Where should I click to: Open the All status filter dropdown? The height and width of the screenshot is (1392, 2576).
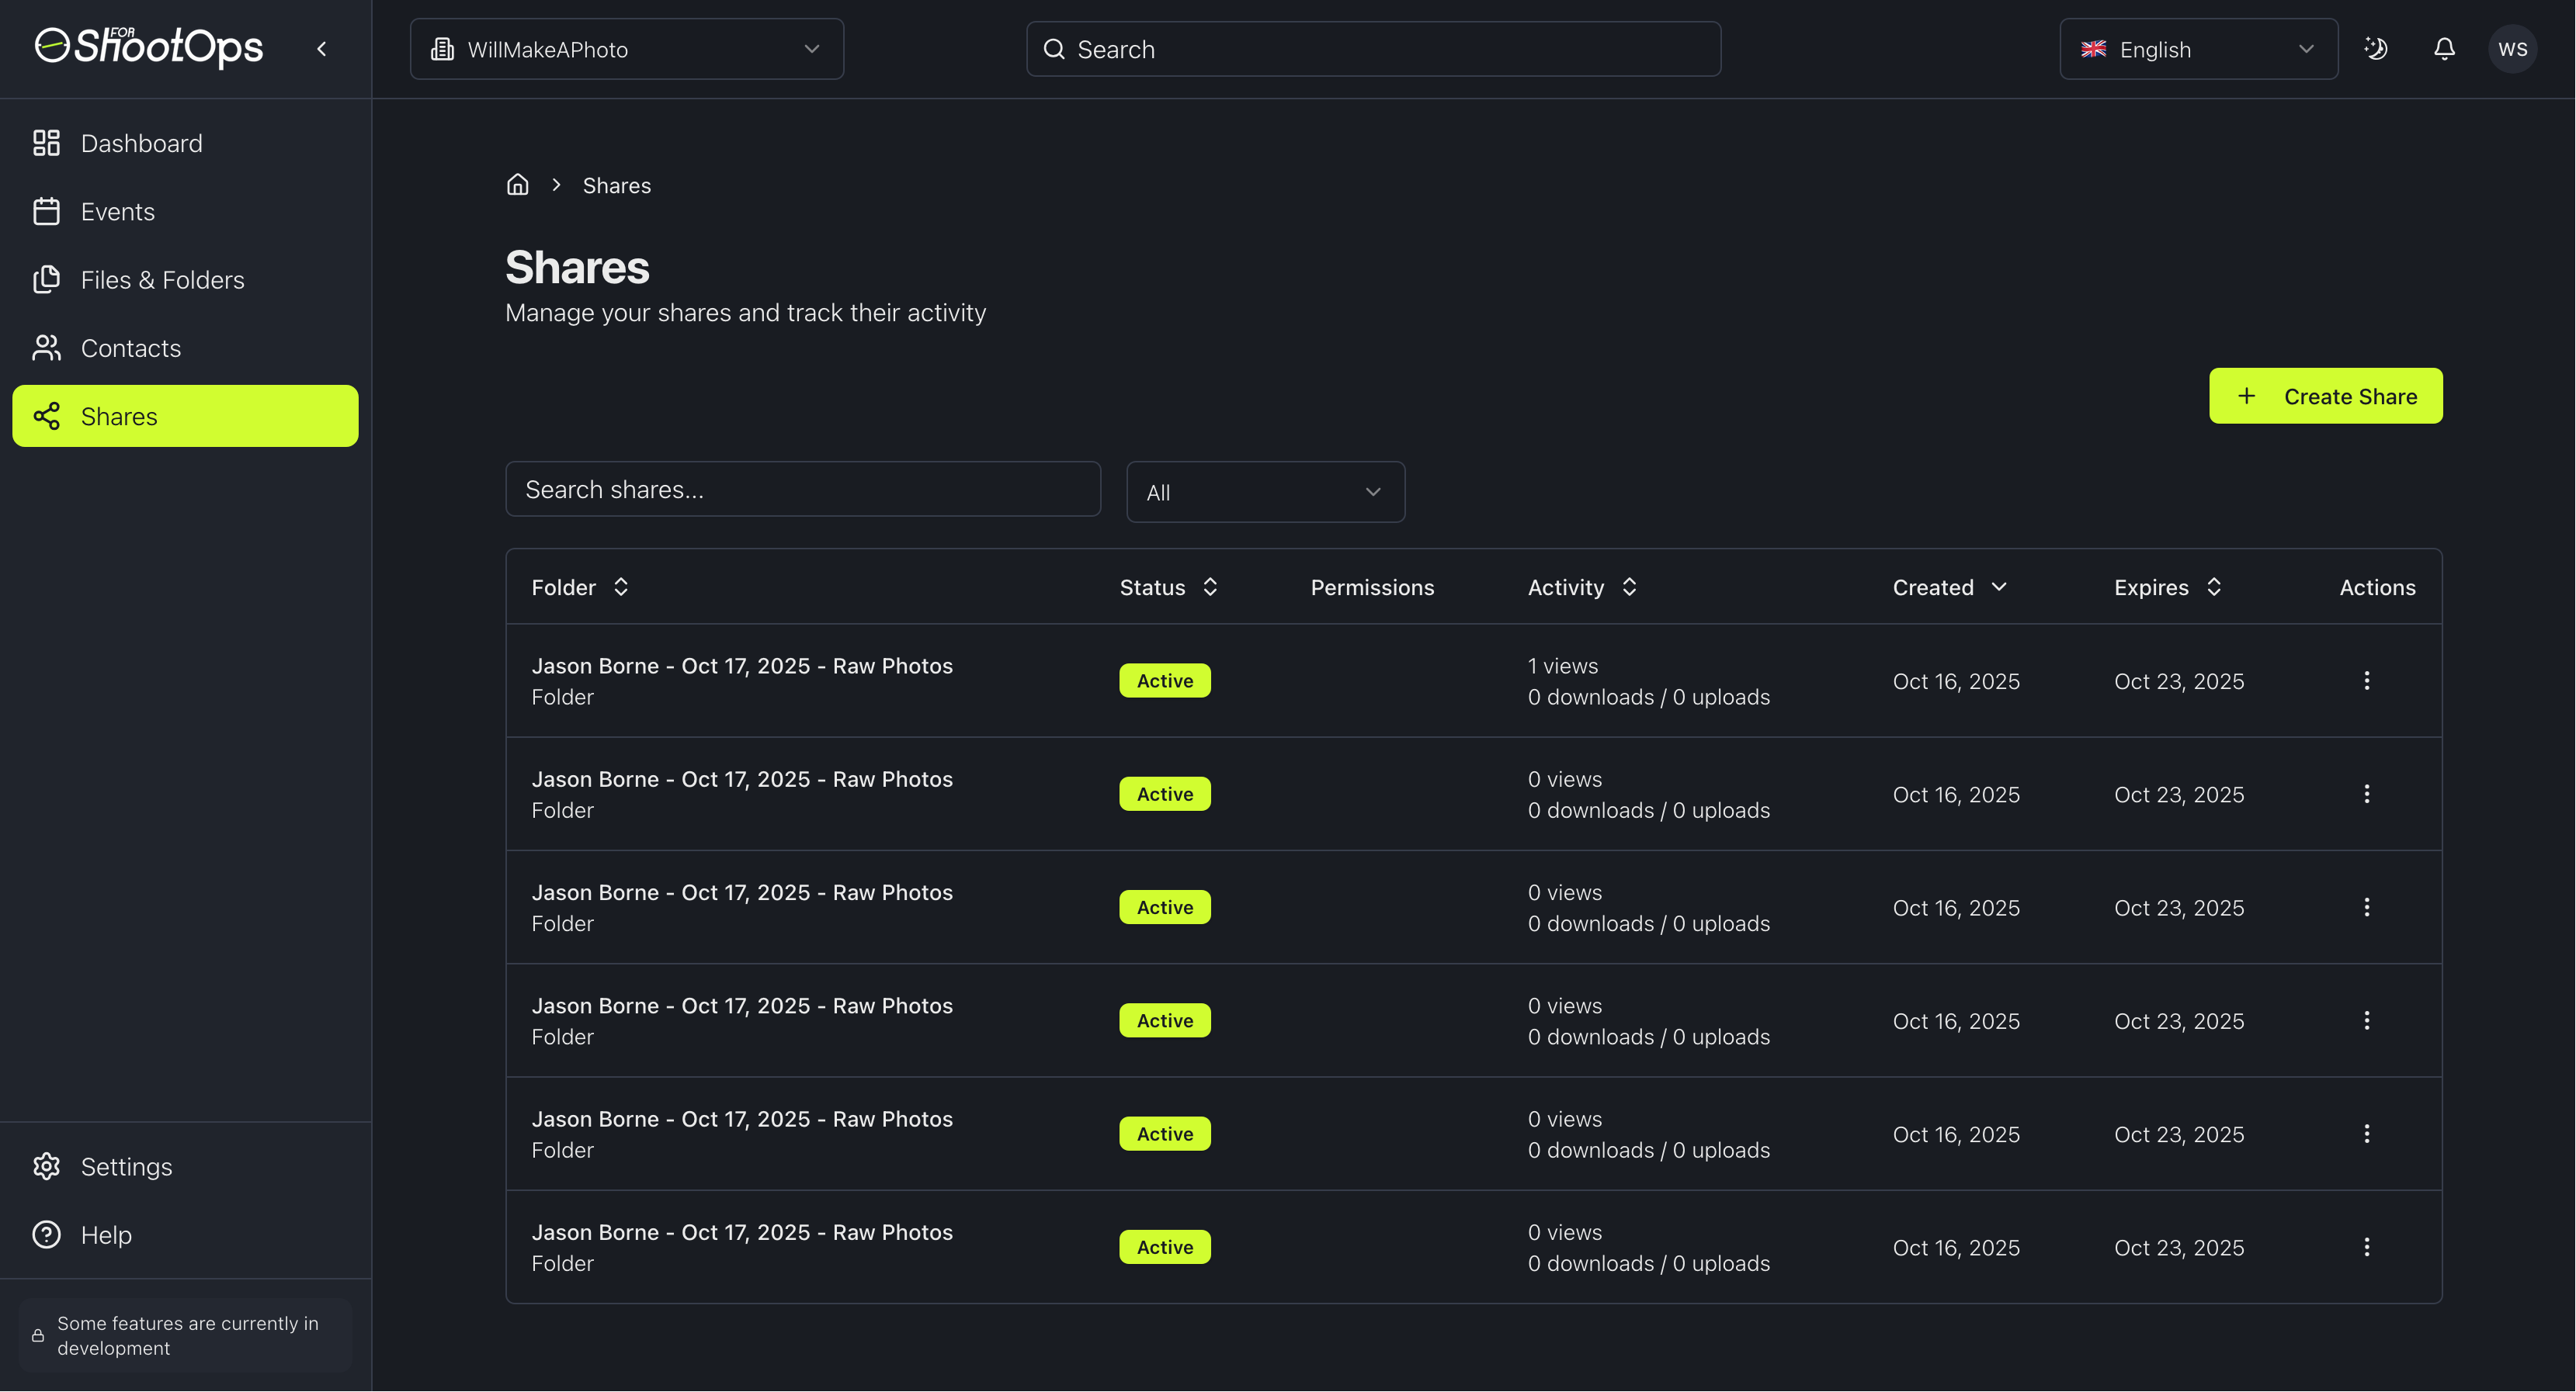click(x=1265, y=492)
